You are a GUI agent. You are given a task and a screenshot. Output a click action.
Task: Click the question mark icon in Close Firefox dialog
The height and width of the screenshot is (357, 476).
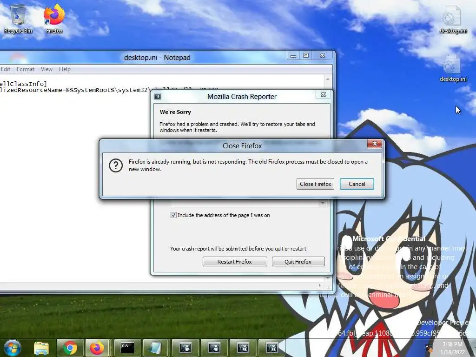116,165
